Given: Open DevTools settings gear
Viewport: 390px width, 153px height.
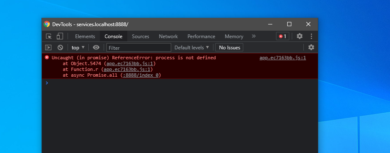Looking at the screenshot, I should click(x=300, y=36).
